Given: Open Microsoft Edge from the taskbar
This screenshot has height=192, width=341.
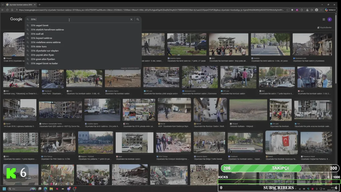Looking at the screenshot, I should [x=46, y=189].
